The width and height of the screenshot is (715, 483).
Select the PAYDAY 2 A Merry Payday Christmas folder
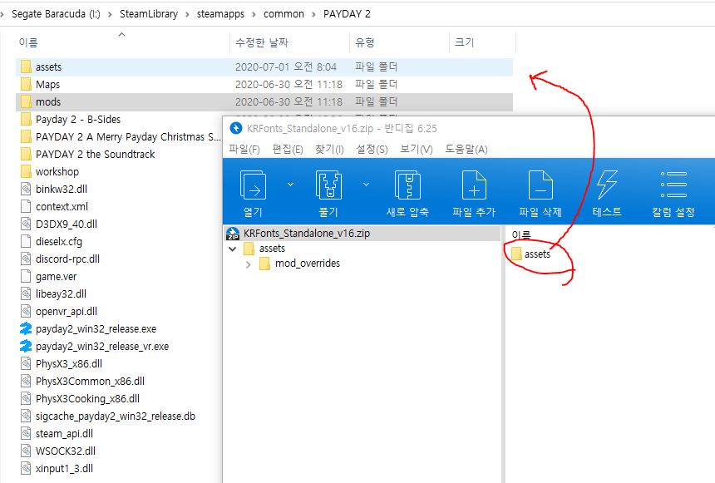(x=121, y=137)
